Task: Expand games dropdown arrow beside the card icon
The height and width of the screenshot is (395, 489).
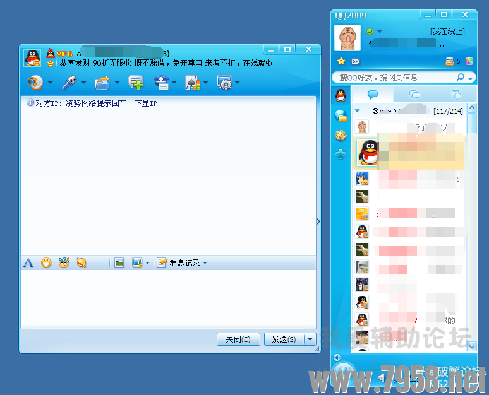Action: pos(205,83)
